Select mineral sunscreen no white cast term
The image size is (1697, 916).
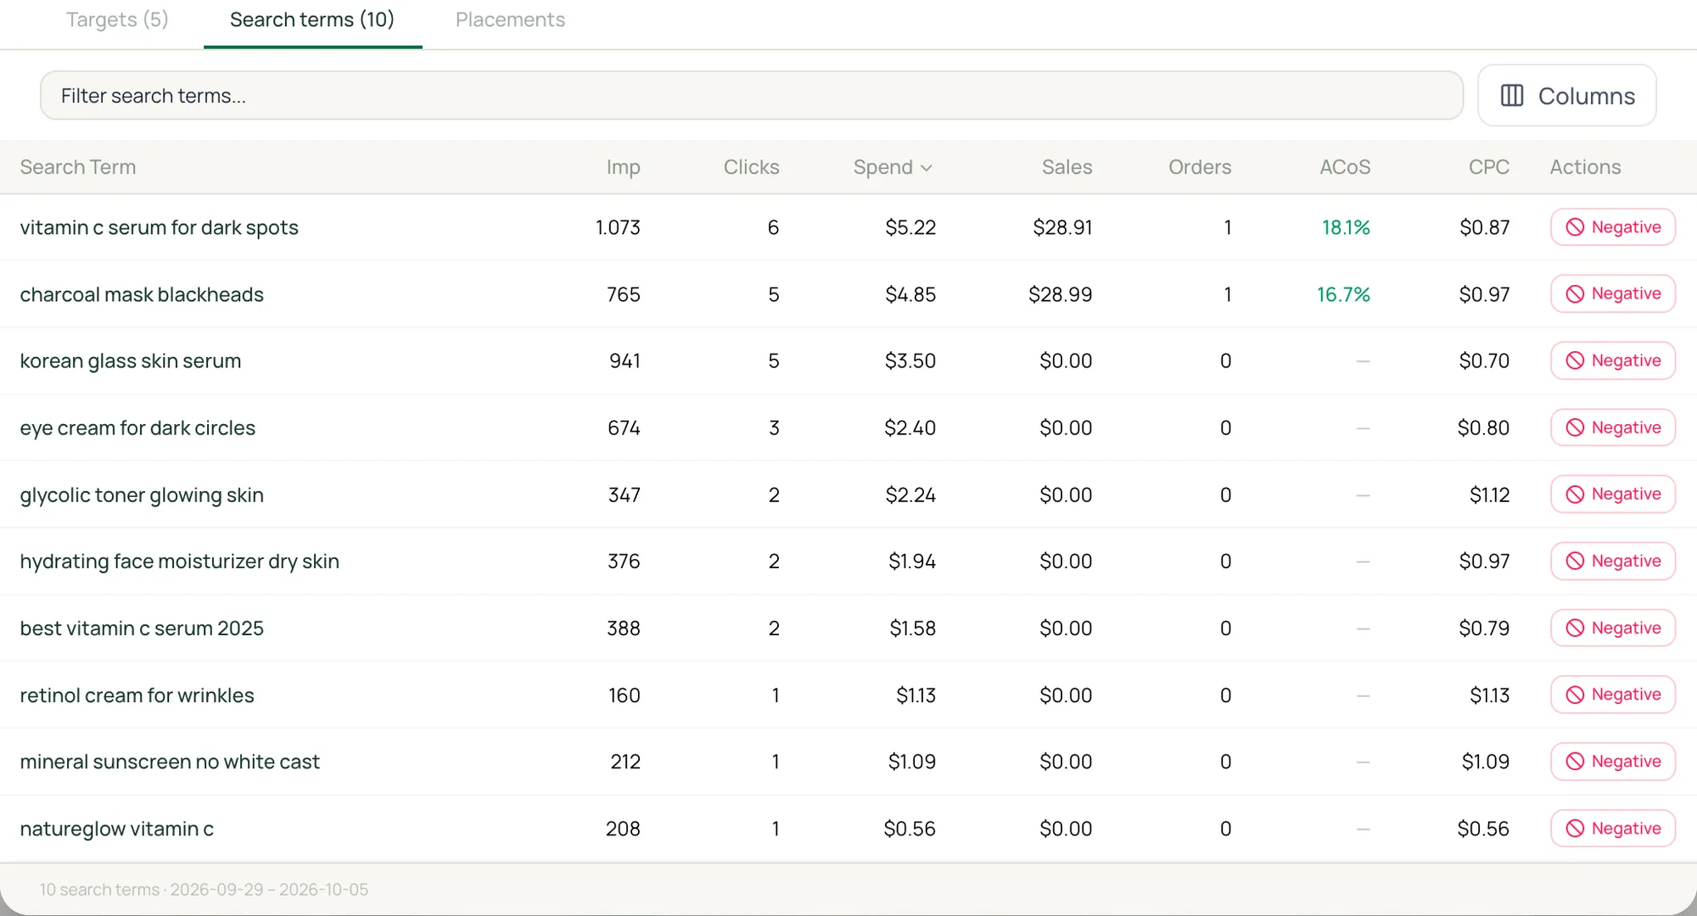point(170,762)
